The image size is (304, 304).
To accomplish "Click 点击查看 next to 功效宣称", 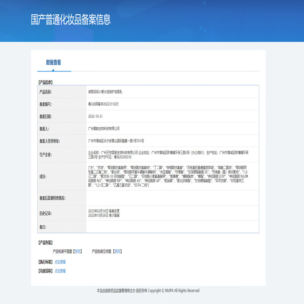I will 60,271.
